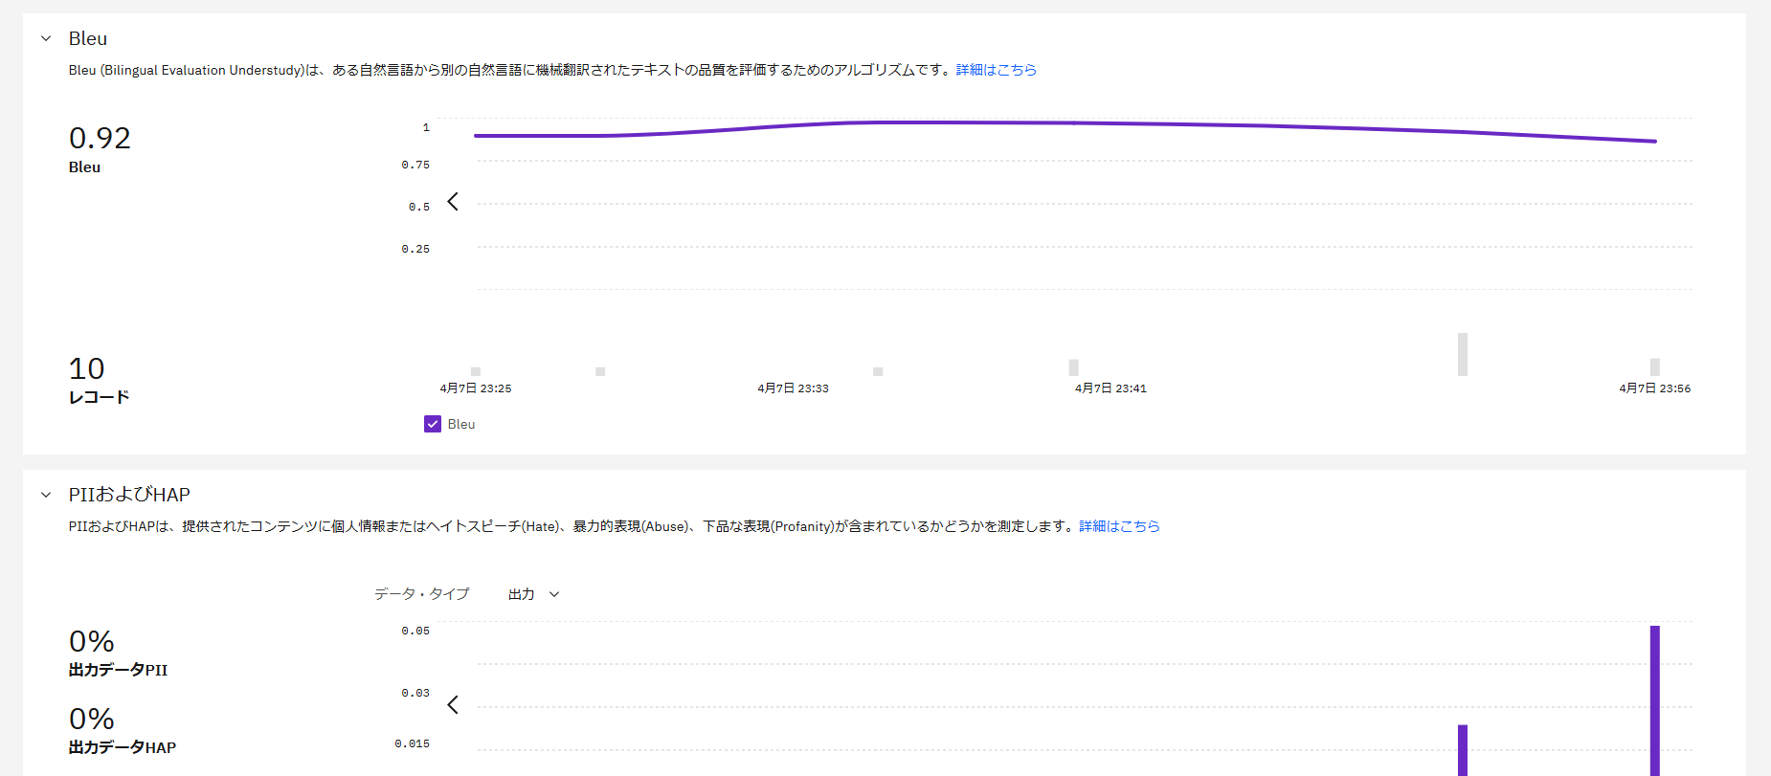Click the データ・タイプ label

(x=422, y=594)
